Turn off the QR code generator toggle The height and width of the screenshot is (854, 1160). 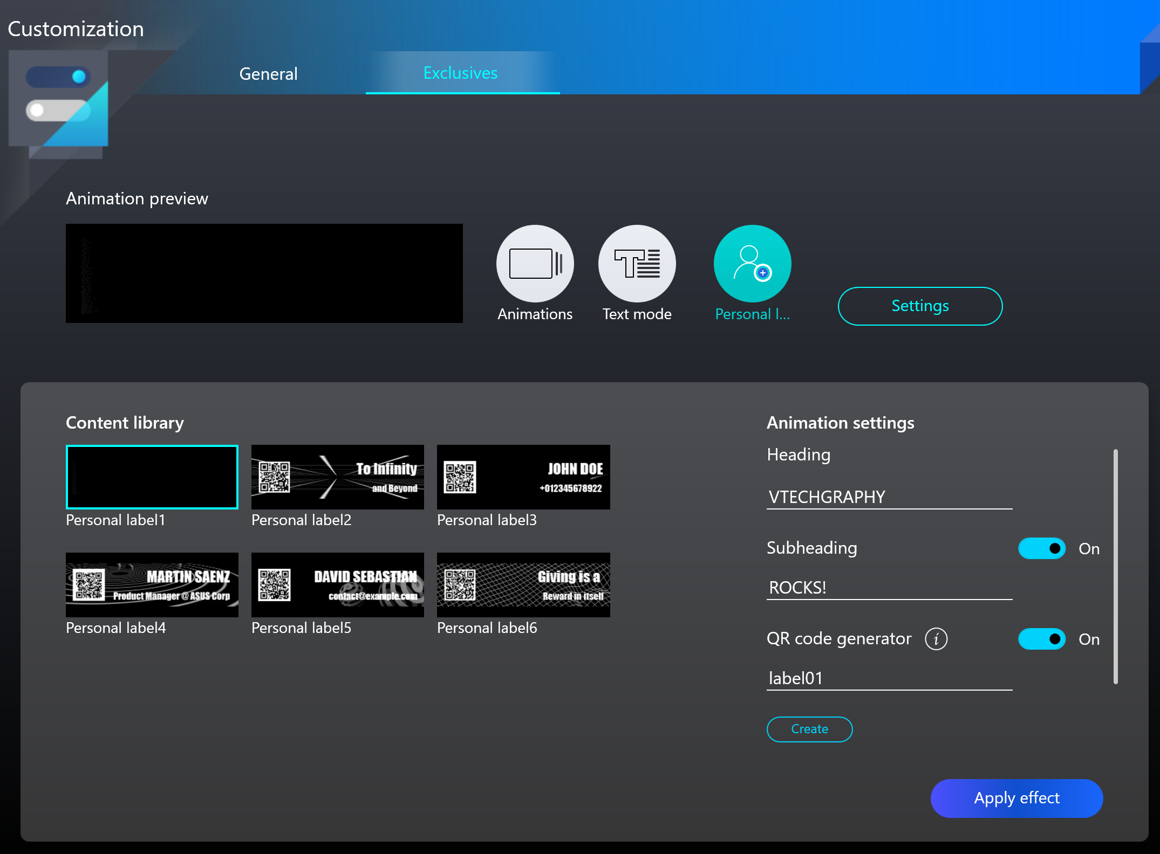(1041, 639)
